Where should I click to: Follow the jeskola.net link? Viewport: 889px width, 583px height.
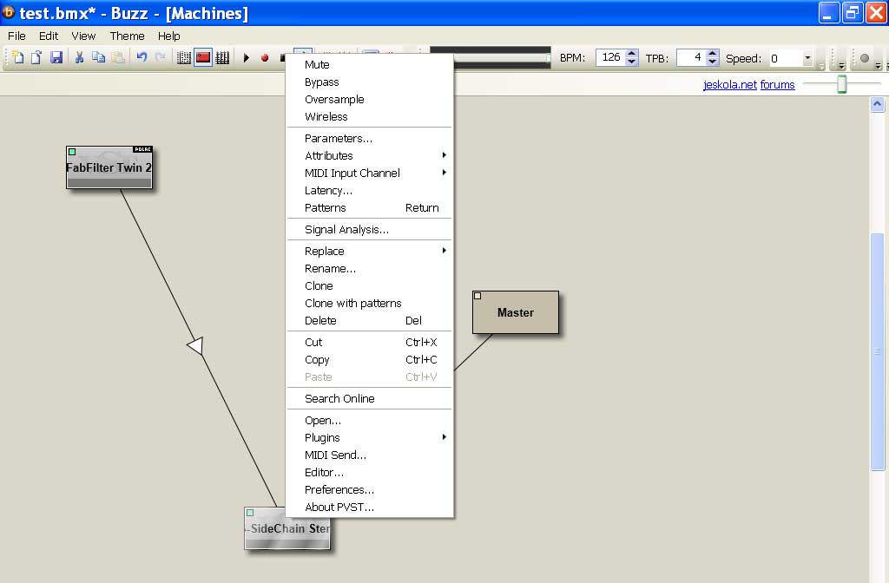tap(729, 85)
